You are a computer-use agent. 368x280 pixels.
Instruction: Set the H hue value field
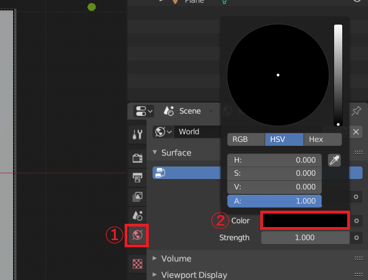click(x=274, y=160)
